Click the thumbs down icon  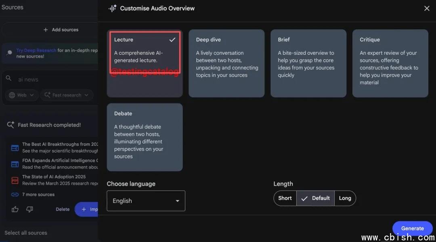[x=29, y=209]
